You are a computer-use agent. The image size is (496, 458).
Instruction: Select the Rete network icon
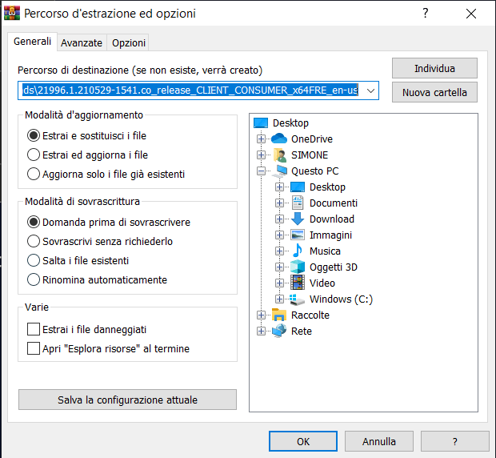pyautogui.click(x=279, y=331)
